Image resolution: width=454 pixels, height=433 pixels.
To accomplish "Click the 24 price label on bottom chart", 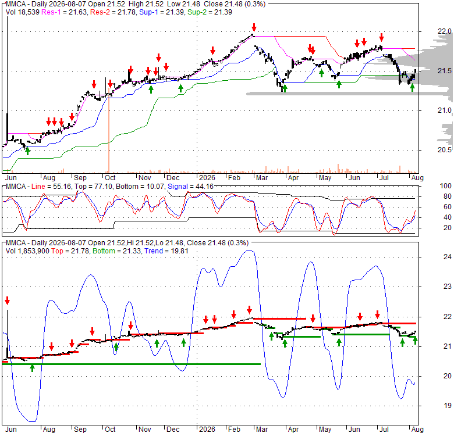I will pyautogui.click(x=448, y=257).
